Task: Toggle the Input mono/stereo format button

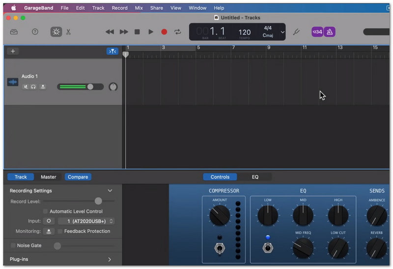Action: click(x=49, y=221)
